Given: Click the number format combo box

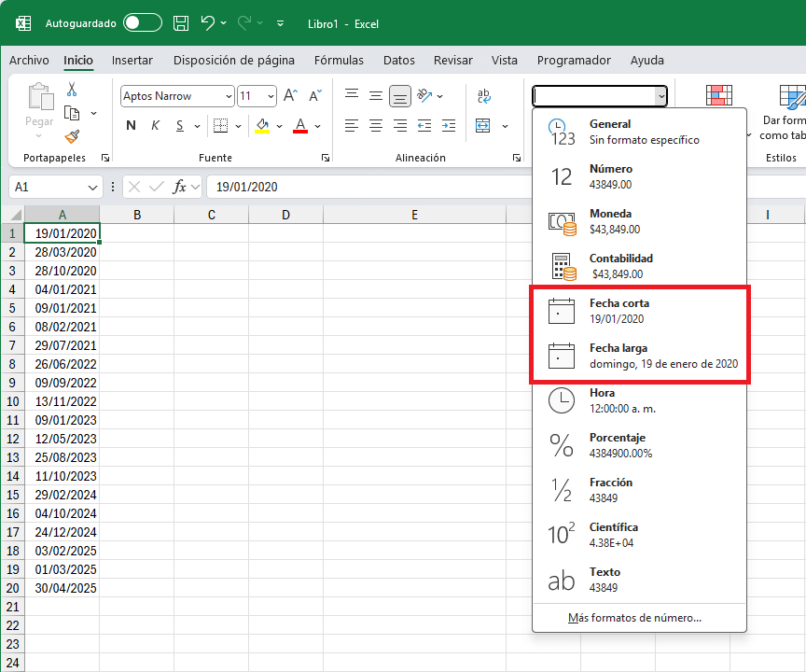Looking at the screenshot, I should click(x=599, y=96).
